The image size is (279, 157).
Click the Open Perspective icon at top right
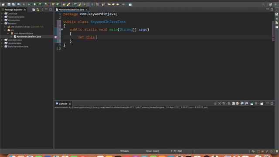coord(270,4)
